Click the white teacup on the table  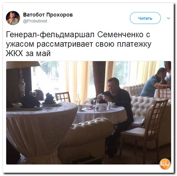(80, 107)
